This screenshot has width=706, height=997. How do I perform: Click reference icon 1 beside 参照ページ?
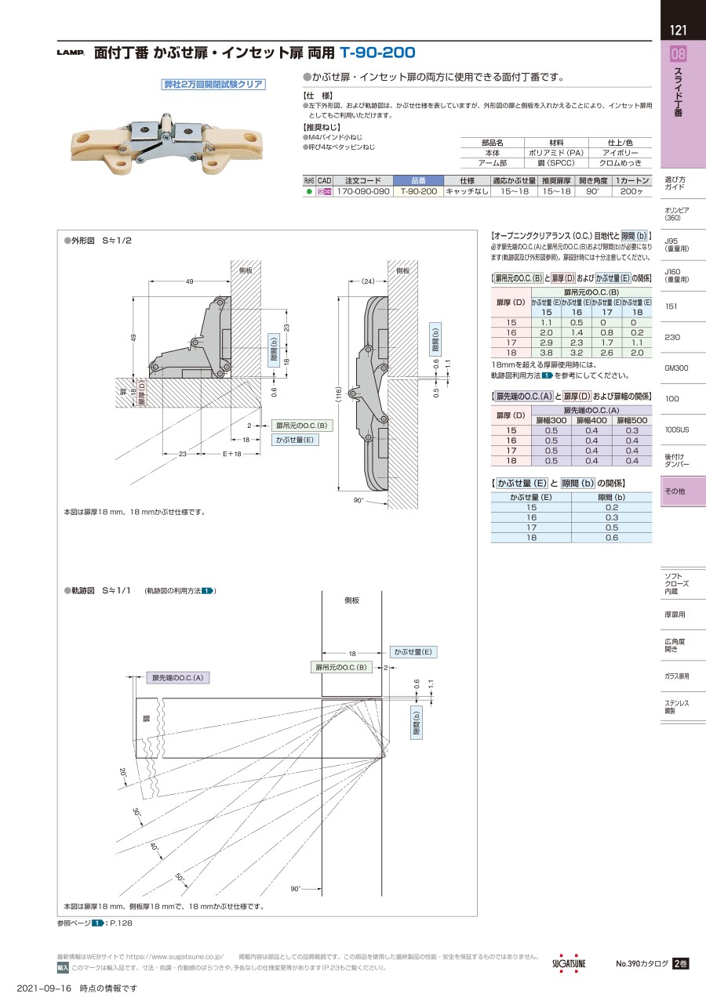point(97,923)
